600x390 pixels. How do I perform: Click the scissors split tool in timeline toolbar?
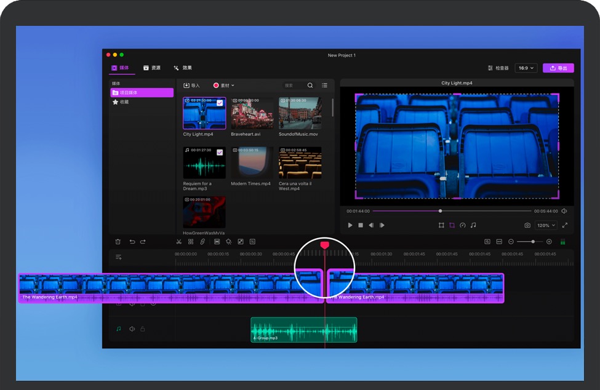tap(178, 242)
